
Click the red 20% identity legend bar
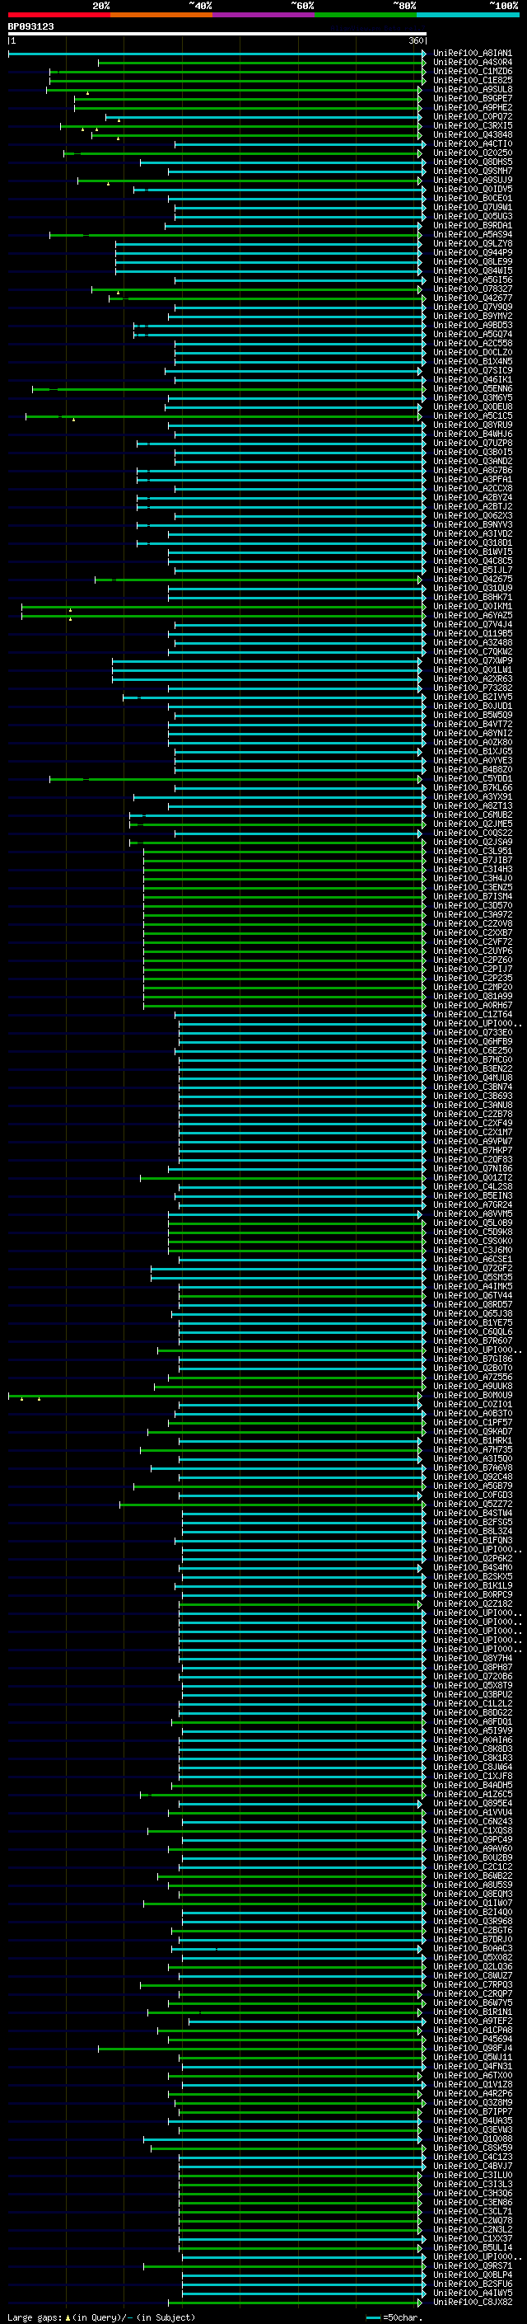point(58,15)
